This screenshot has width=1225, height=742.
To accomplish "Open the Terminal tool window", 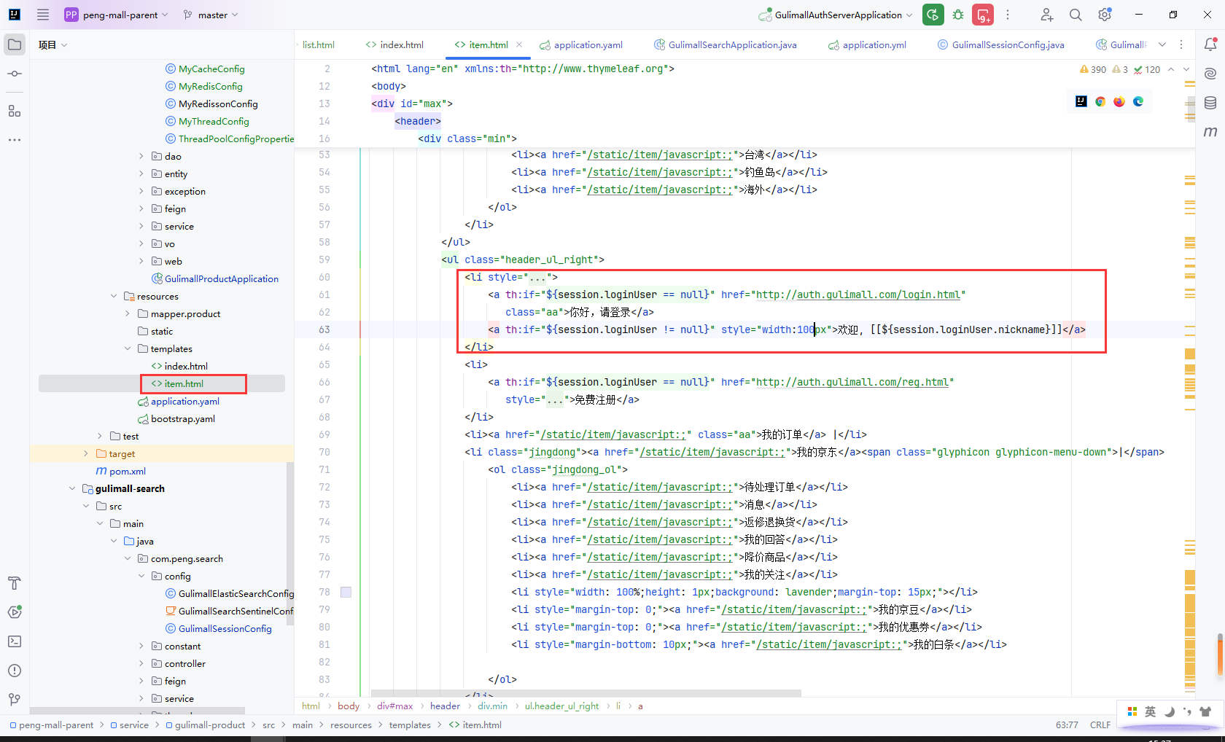I will click(x=15, y=641).
